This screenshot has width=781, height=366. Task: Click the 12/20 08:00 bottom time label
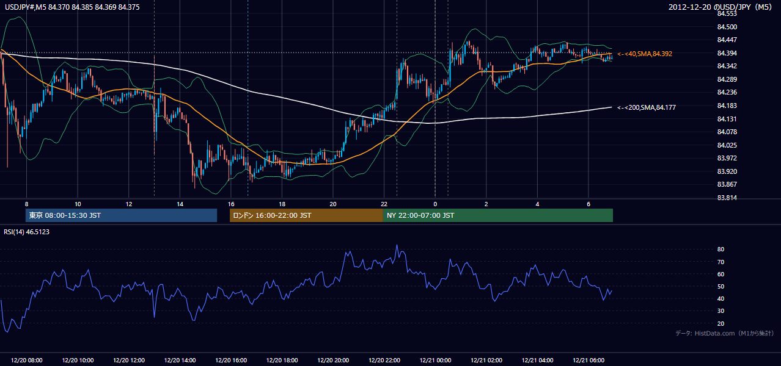point(26,361)
